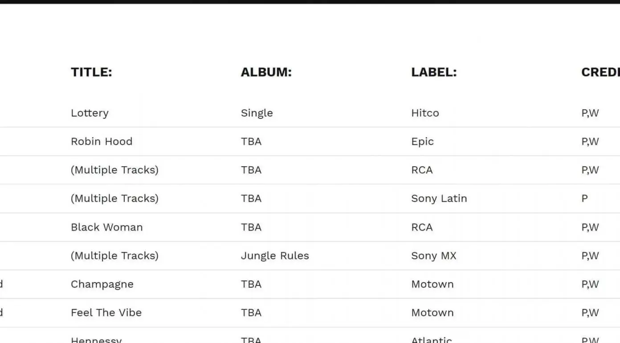Viewport: 620px width, 343px height.
Task: Click the ALBUM column header
Action: (266, 72)
